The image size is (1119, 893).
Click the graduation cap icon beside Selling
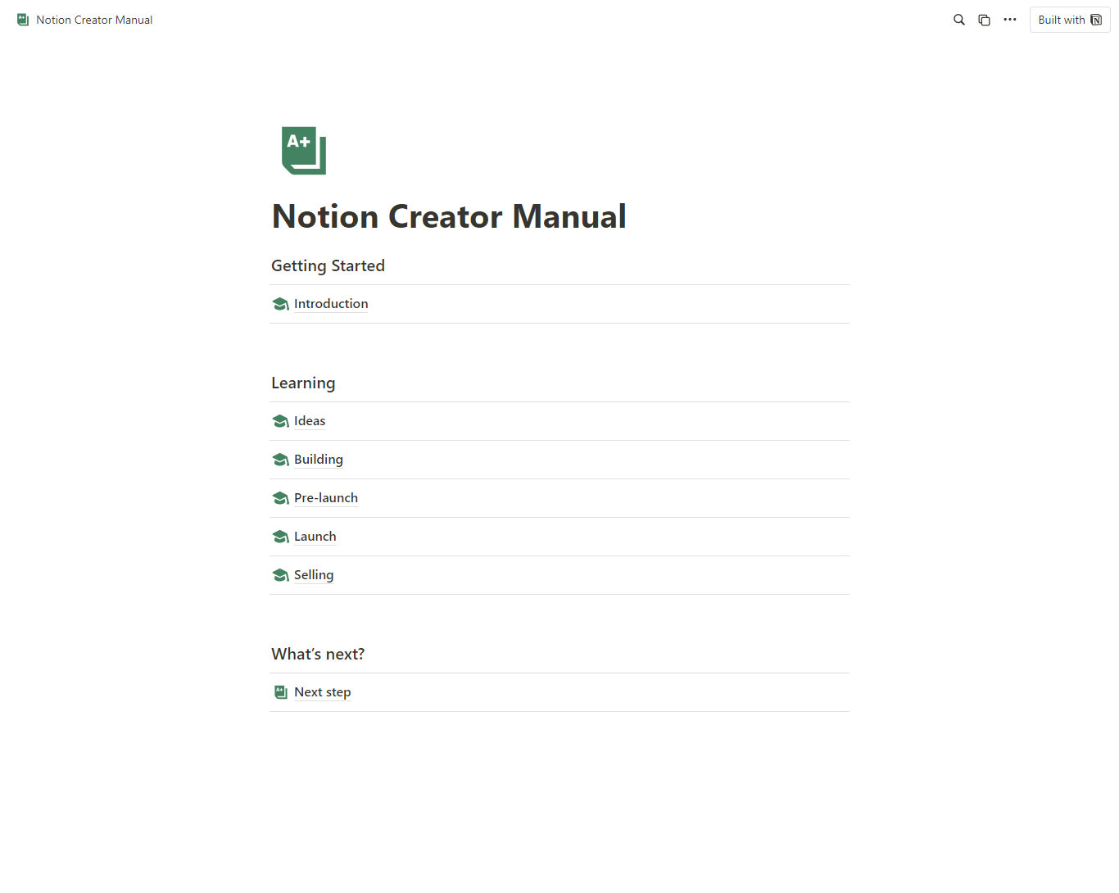[280, 575]
